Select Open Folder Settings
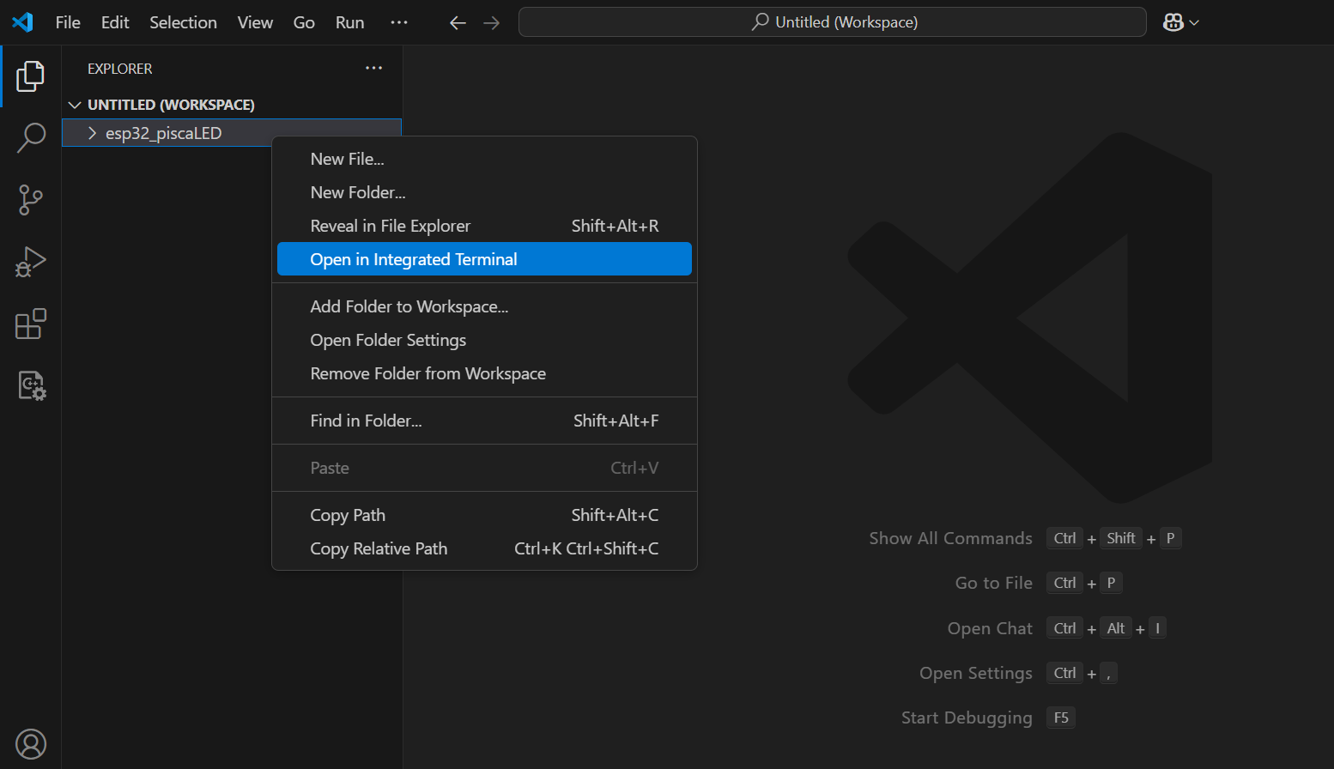Image resolution: width=1334 pixels, height=769 pixels. 484,340
